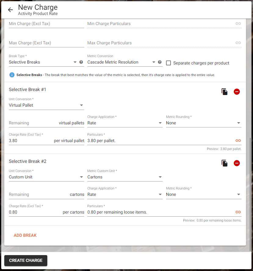
Task: Open the Cartons Metric Custom Unit dropdown
Action: 125,177
